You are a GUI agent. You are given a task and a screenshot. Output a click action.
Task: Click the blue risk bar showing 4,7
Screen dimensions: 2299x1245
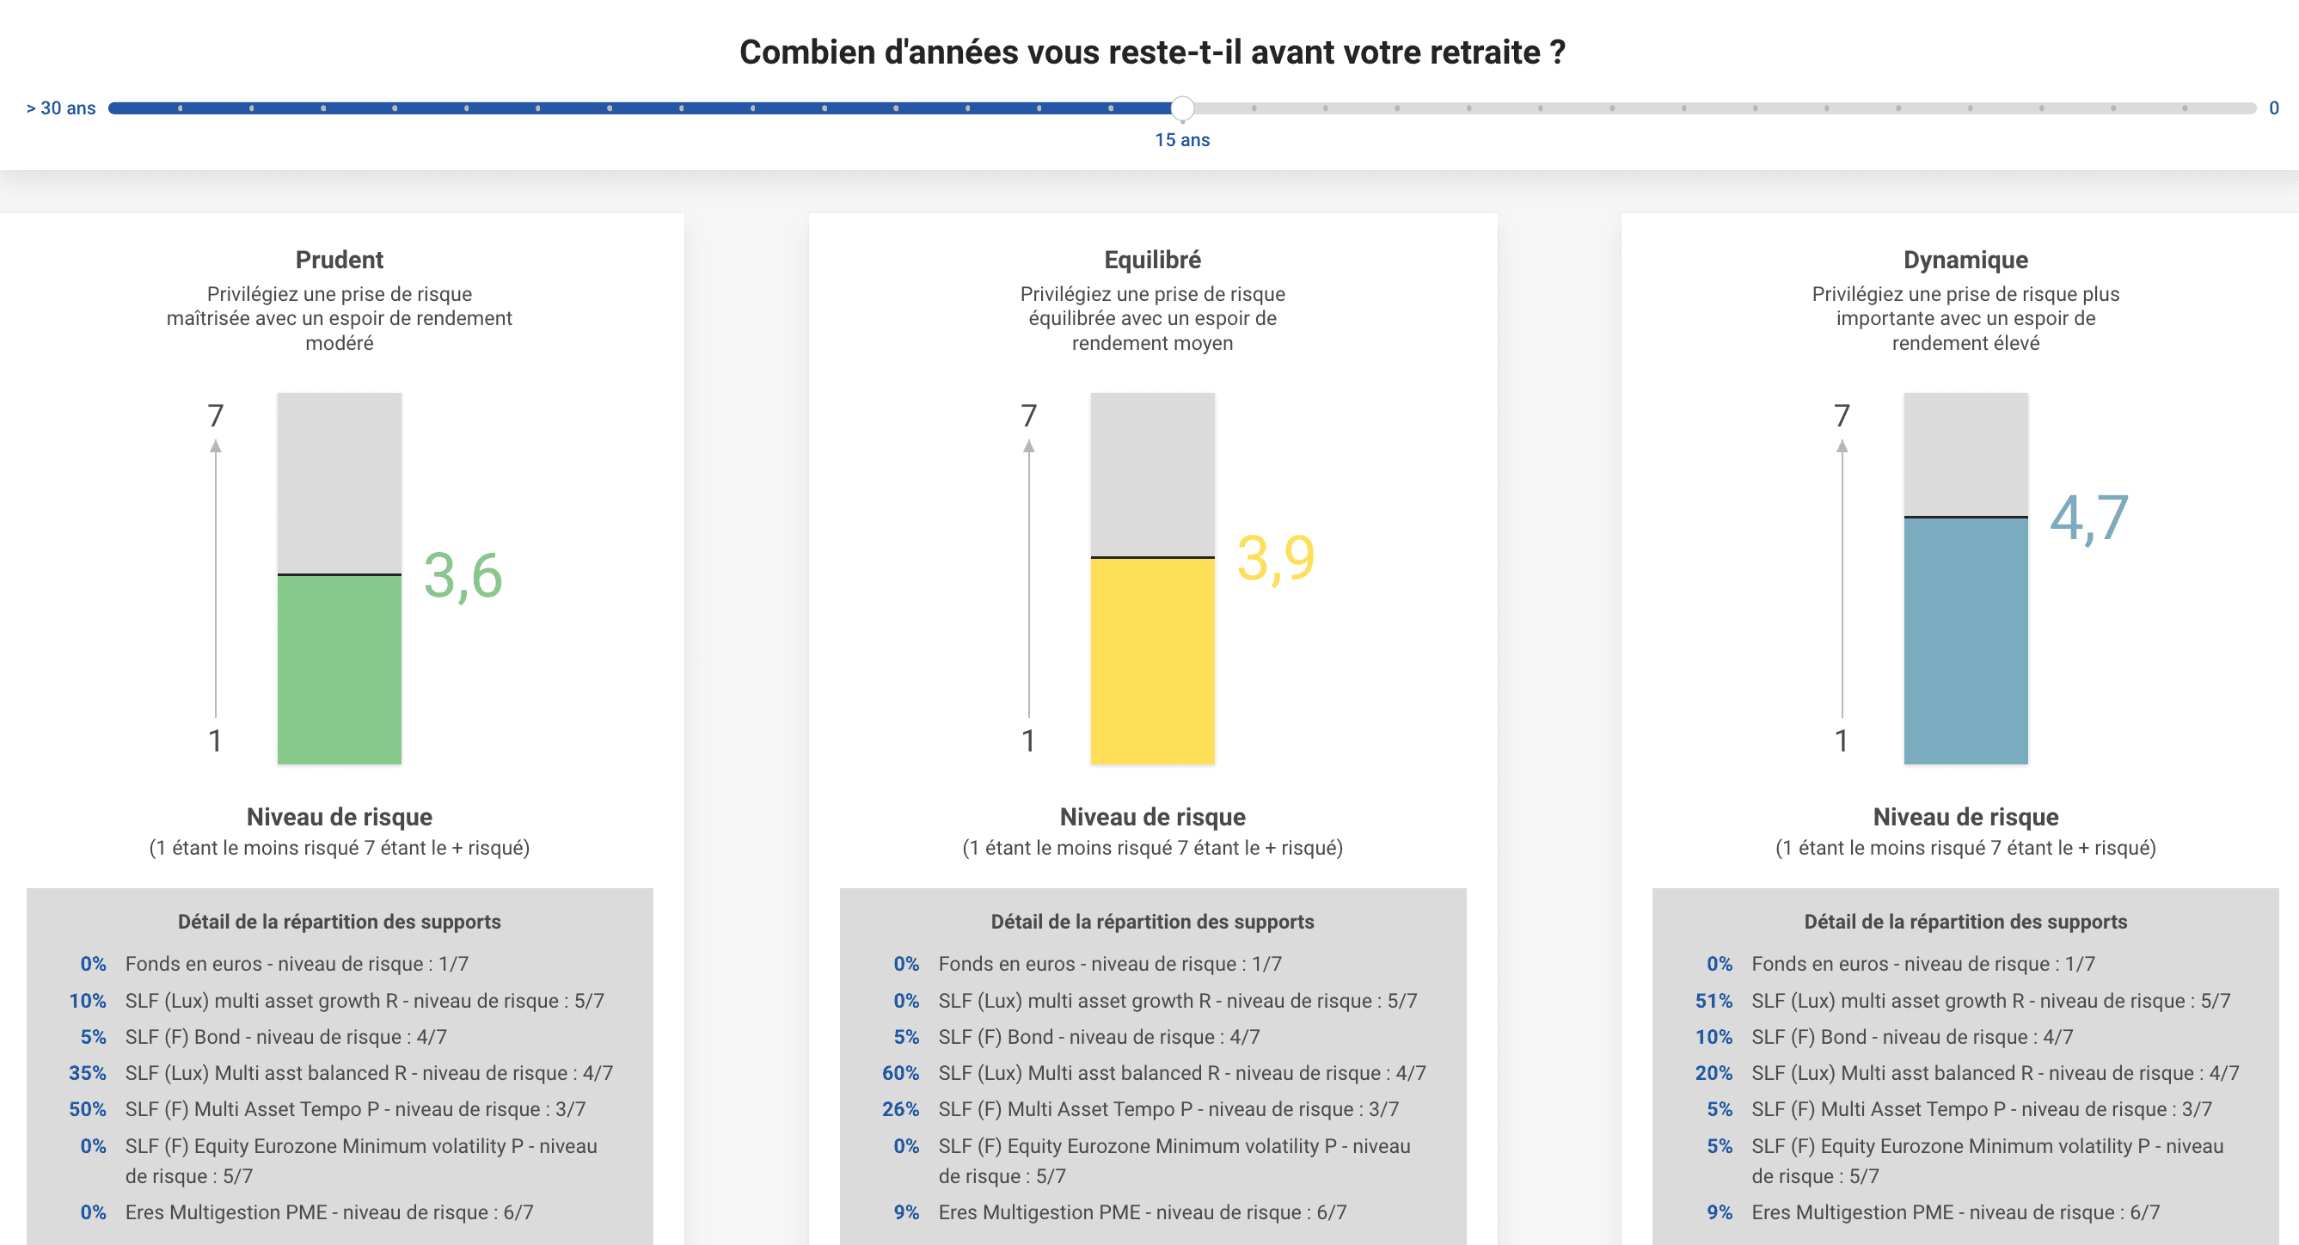pyautogui.click(x=1965, y=642)
